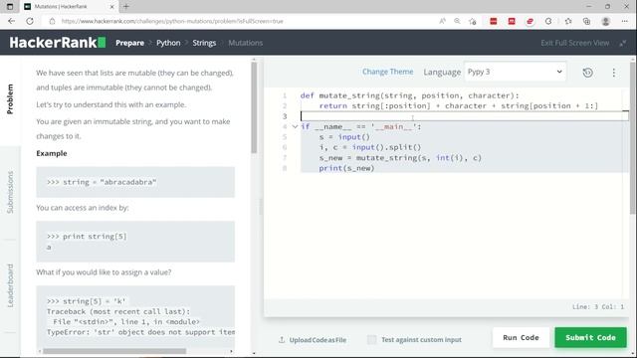Click the divider handle between problem and editor

coord(261,207)
